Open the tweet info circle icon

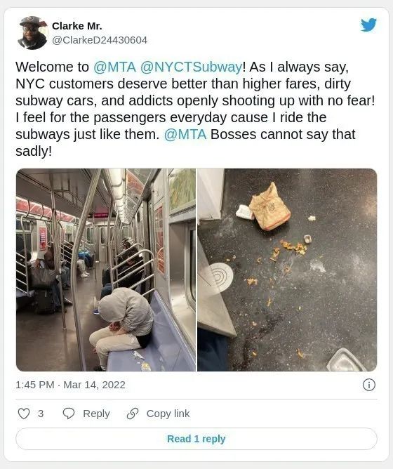368,385
